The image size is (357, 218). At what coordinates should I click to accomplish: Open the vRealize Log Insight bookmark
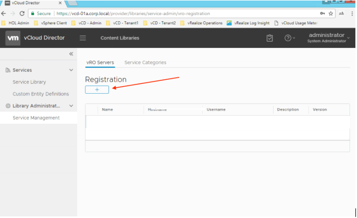coord(248,23)
